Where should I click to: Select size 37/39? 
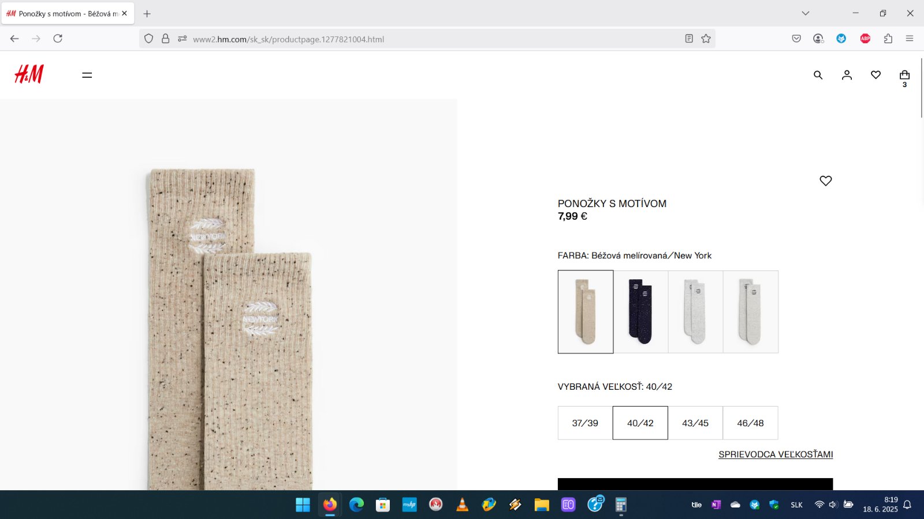pos(585,423)
